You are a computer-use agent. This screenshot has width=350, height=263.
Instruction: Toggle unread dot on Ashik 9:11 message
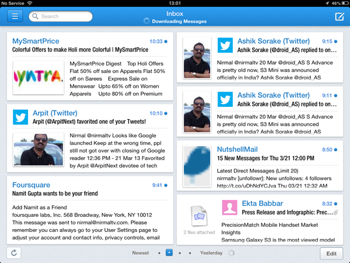click(335, 95)
